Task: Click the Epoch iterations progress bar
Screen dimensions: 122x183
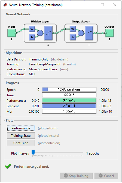Action: pos(69,89)
